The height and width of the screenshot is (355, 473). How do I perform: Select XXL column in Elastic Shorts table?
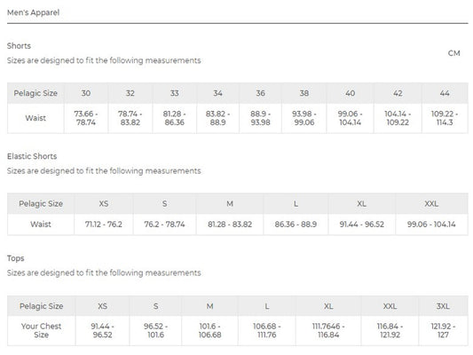point(431,204)
